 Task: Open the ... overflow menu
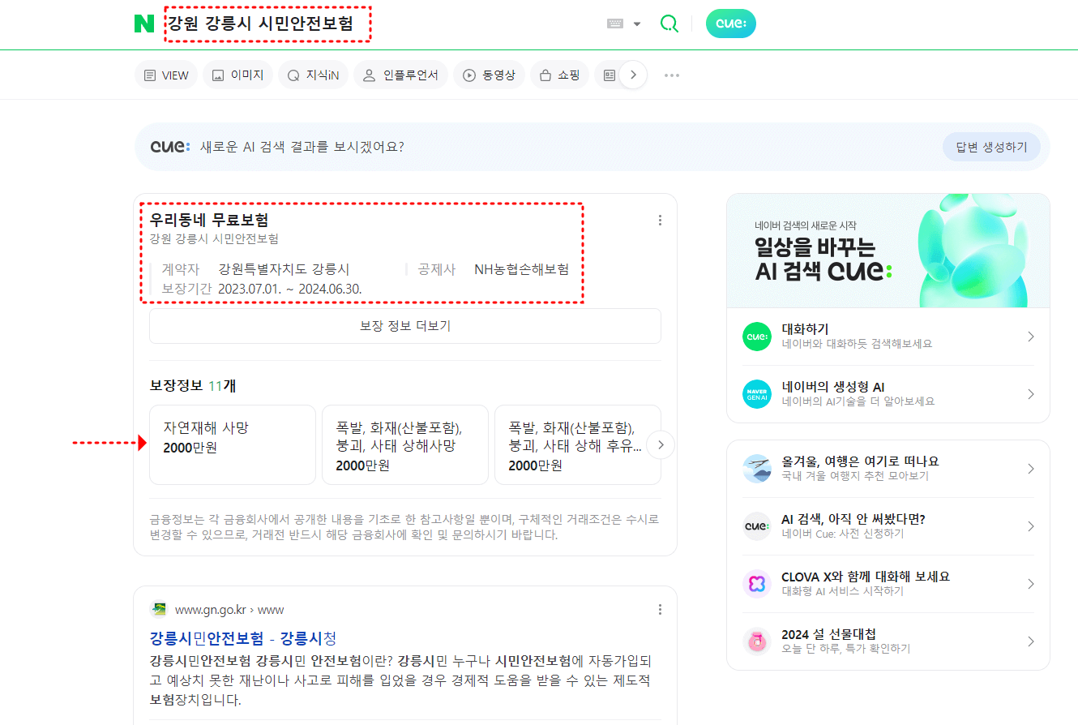[671, 75]
